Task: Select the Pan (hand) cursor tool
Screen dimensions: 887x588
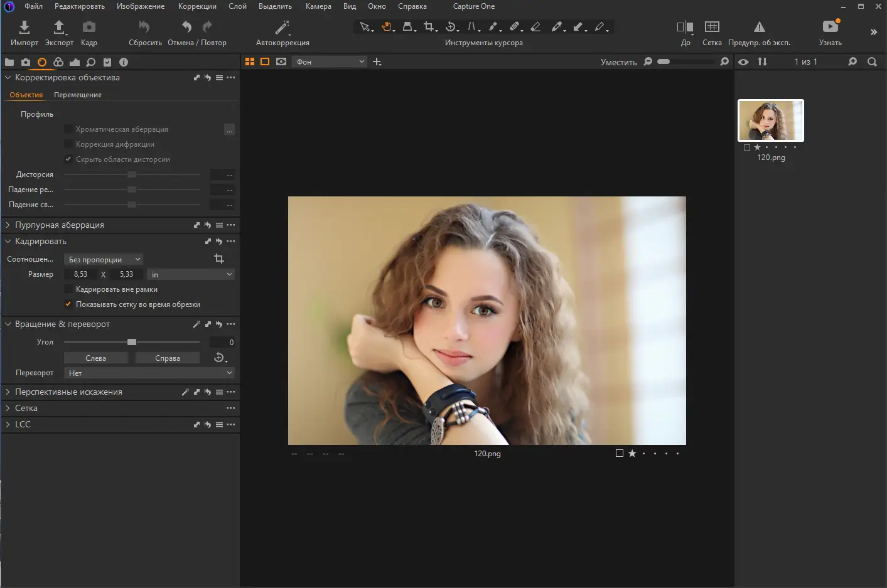Action: (x=387, y=26)
